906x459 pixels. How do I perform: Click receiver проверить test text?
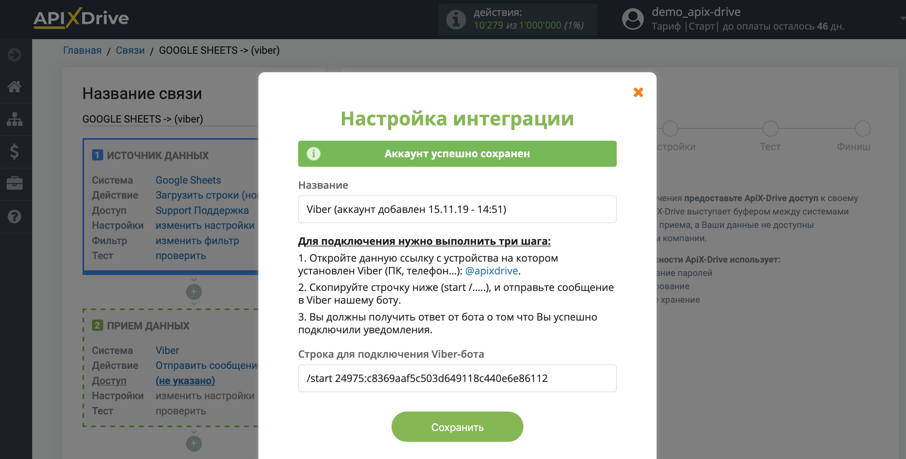click(181, 411)
